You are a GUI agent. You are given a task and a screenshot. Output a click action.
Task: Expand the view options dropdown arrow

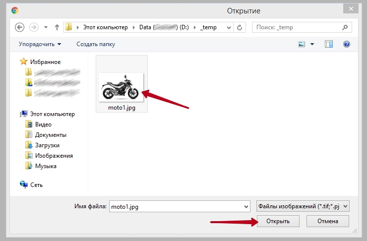coord(312,44)
